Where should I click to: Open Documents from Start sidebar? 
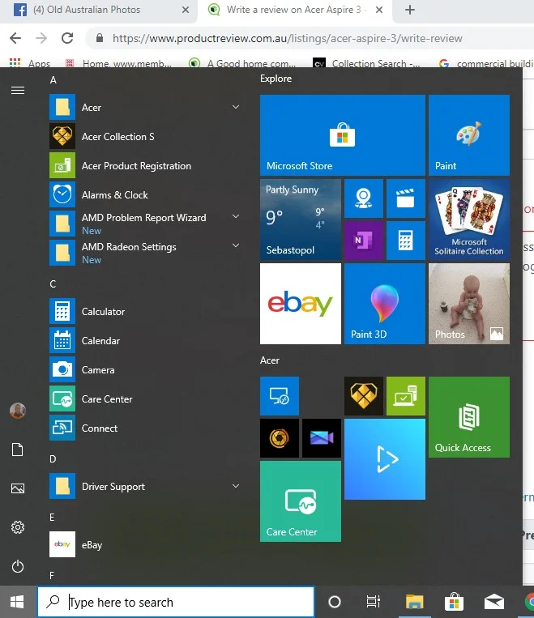[x=18, y=450]
